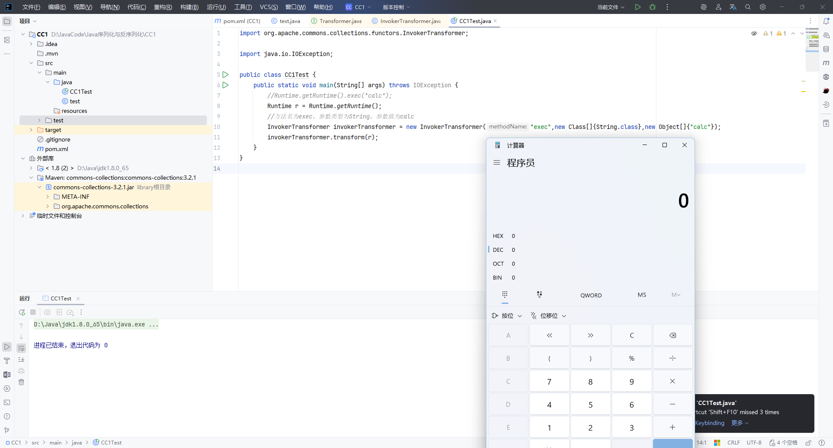Screen dimensions: 833x448
Task: Click the Run gutter icon beside main method
Action: click(226, 85)
